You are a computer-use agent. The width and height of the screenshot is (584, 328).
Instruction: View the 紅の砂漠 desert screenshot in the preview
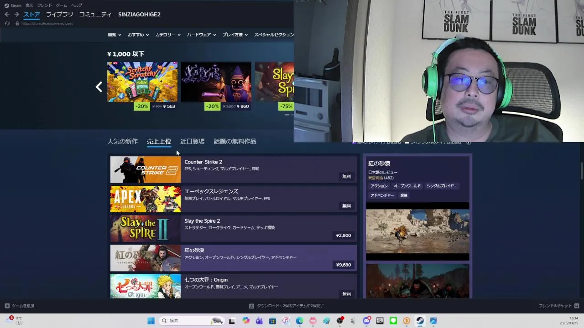click(417, 231)
